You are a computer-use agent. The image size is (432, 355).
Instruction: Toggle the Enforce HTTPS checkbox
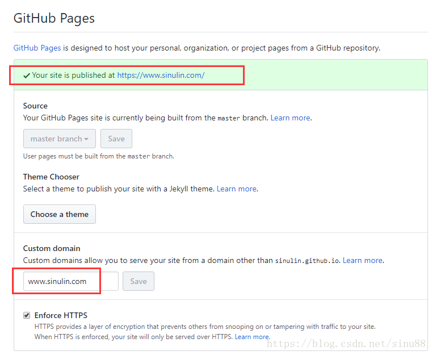27,315
